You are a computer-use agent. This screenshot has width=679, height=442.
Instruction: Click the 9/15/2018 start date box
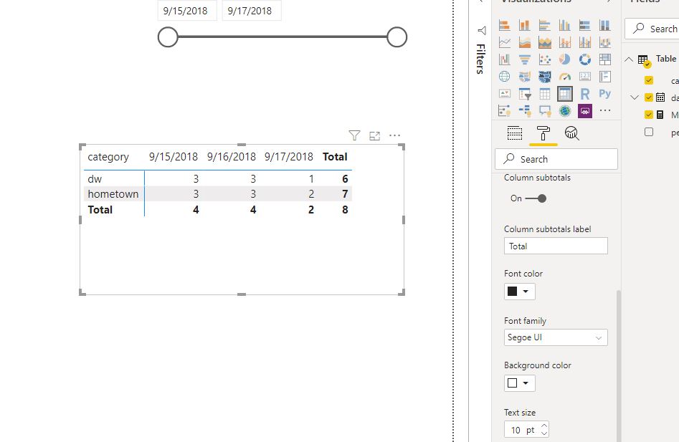[x=187, y=11]
